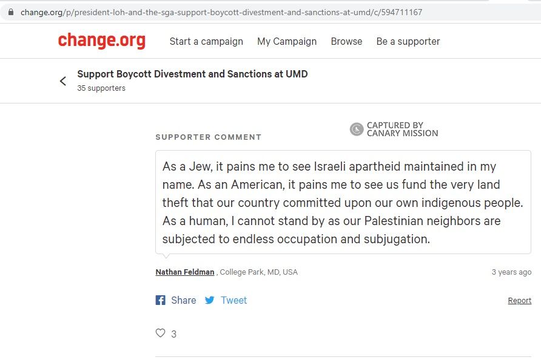Select Browse in the top navigation
Screen dimensions: 541x360
346,41
